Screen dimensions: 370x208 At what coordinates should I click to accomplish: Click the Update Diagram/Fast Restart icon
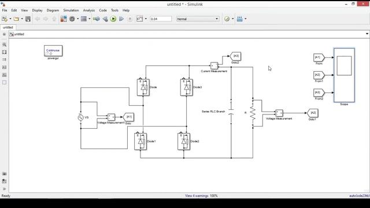[x=97, y=19]
